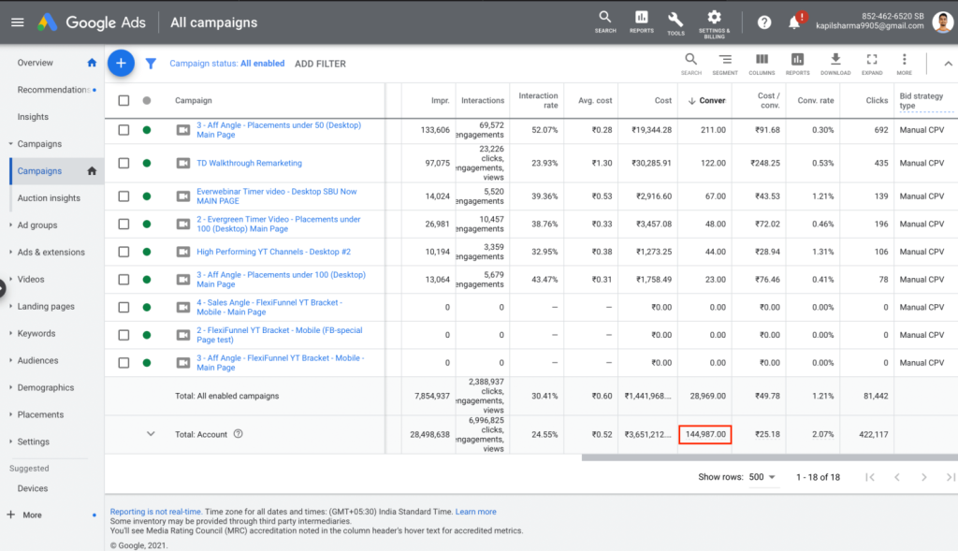Click Manual CPV in the TD Walkthrough row
Screen dimensions: 958x551
click(x=922, y=163)
